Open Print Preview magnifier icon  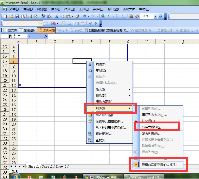tap(36, 16)
